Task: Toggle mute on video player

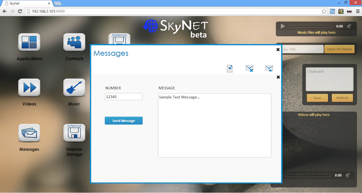Action: (x=348, y=175)
